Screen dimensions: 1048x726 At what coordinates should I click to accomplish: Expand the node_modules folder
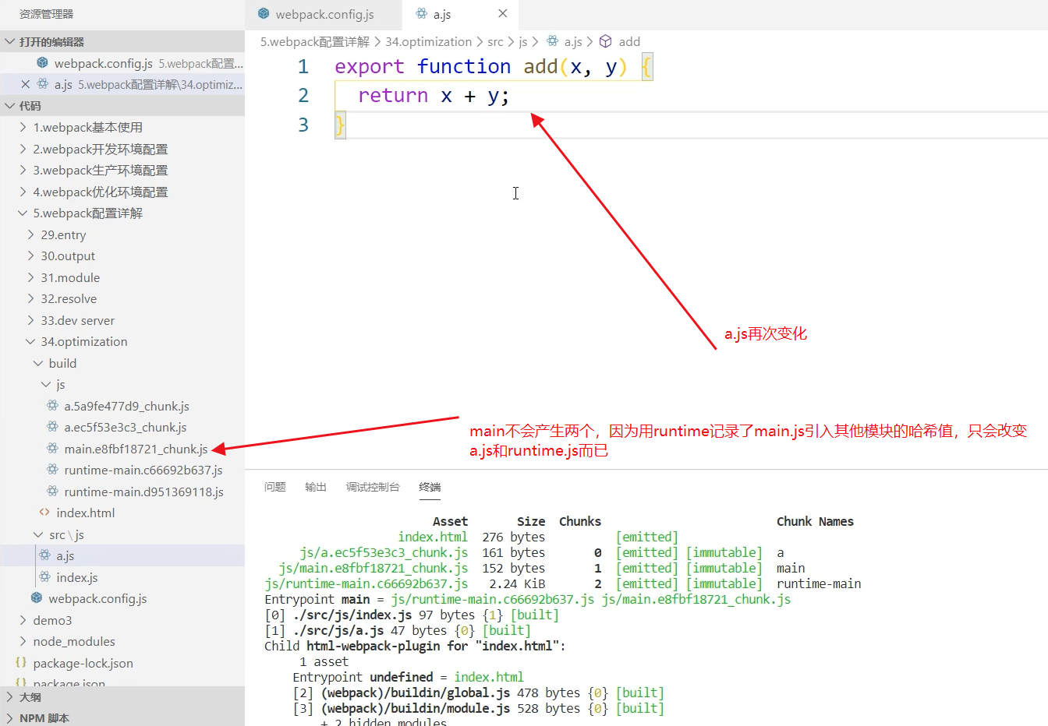[122, 641]
